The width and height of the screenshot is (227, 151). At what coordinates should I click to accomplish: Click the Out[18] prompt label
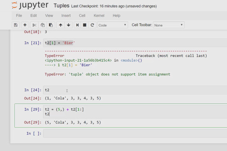[x=33, y=32]
